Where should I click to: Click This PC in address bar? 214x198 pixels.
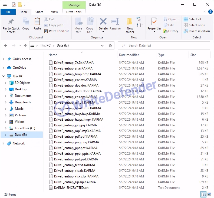point(45,45)
